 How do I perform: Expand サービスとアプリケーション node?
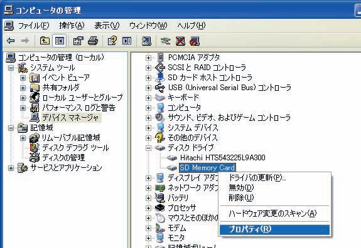coord(11,168)
